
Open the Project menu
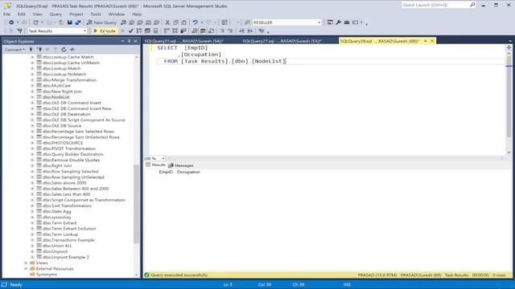(x=76, y=14)
